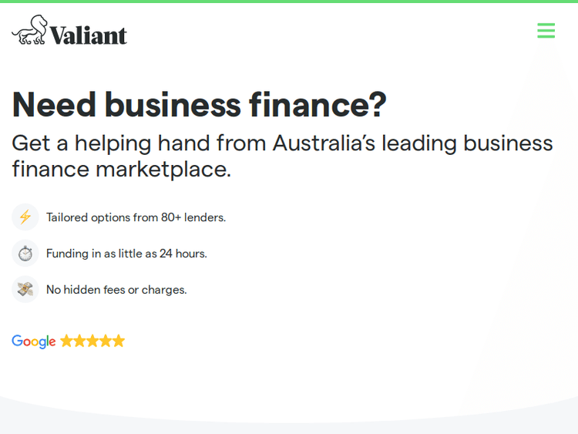
Task: Click the Valiant lion logo icon
Action: click(29, 30)
